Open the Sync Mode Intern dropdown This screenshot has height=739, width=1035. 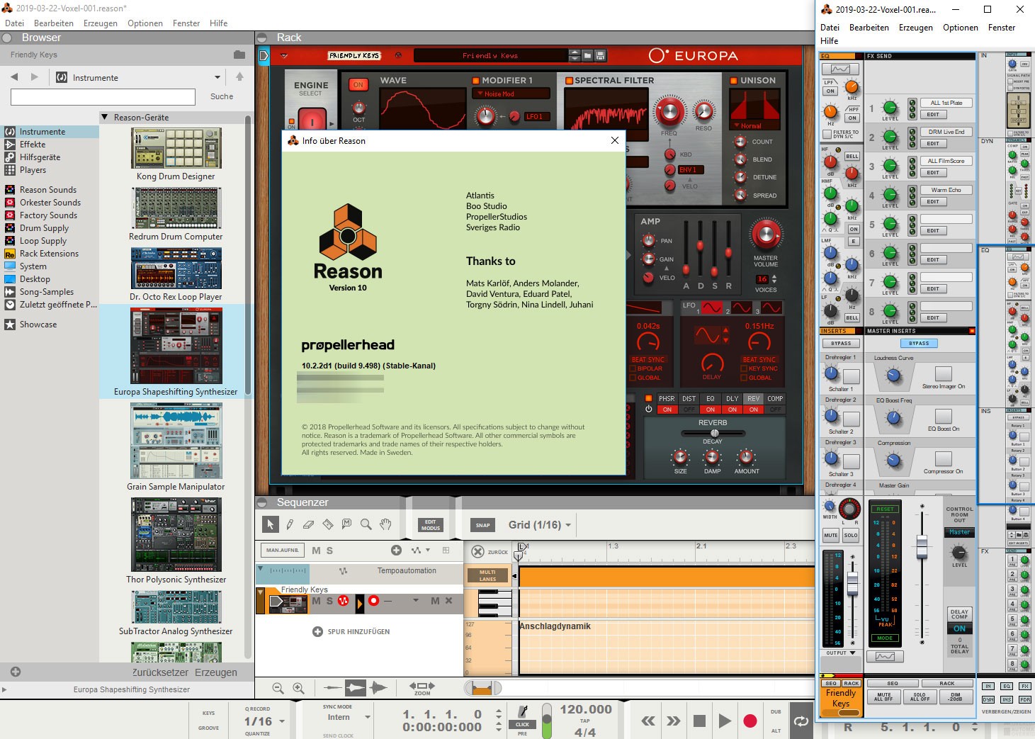(348, 717)
